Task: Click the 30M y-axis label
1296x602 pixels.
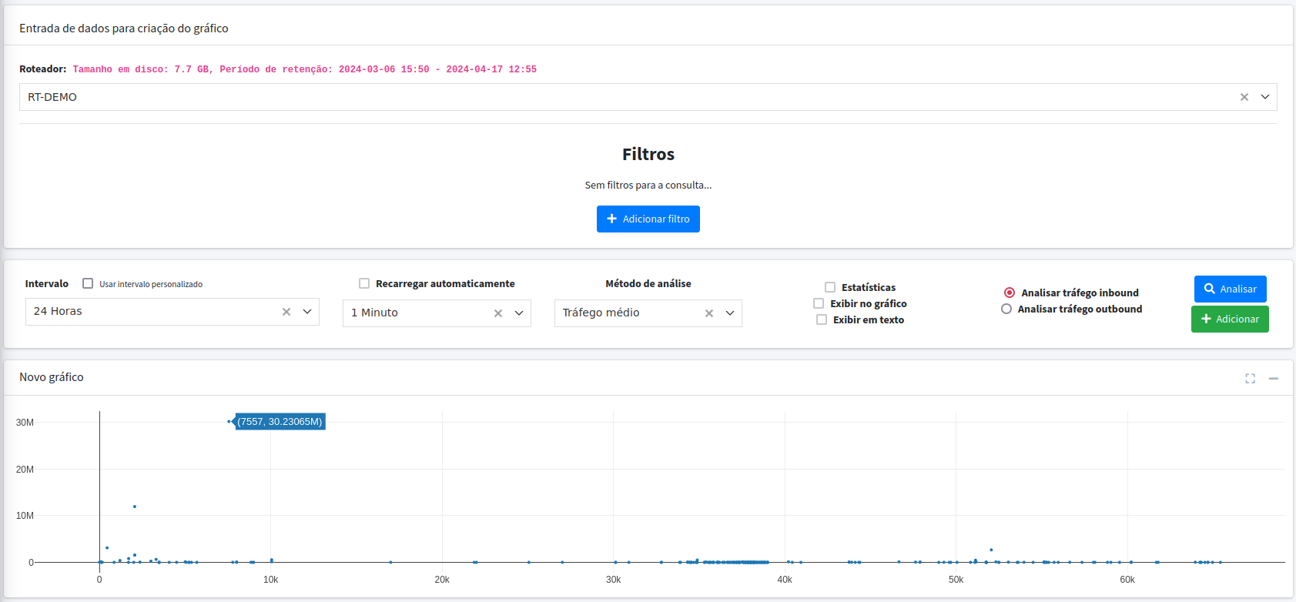Action: pos(25,423)
